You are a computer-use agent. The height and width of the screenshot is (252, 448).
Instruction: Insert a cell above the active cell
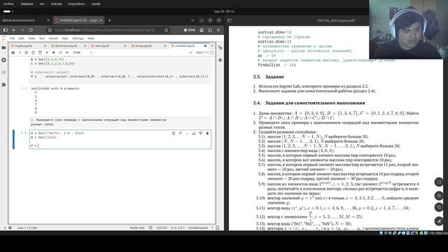[194, 133]
